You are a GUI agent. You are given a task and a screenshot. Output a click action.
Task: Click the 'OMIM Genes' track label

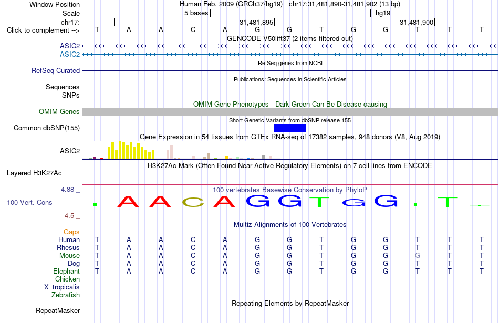pos(59,112)
